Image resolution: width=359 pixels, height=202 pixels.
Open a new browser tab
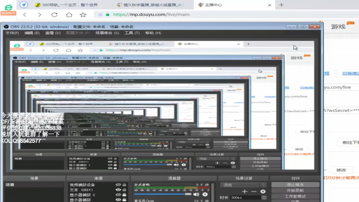click(281, 4)
